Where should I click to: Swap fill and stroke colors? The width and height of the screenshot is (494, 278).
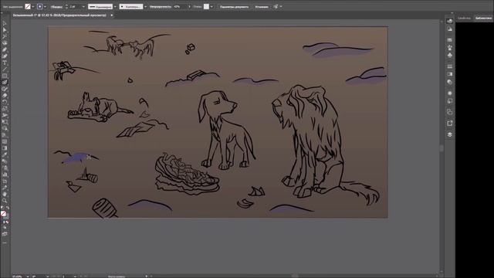click(7, 208)
